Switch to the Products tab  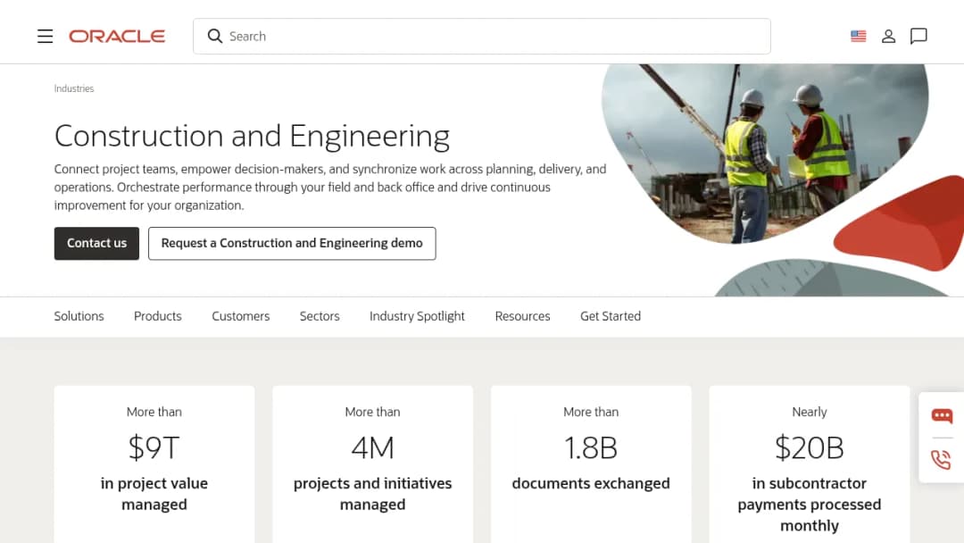pyautogui.click(x=157, y=316)
